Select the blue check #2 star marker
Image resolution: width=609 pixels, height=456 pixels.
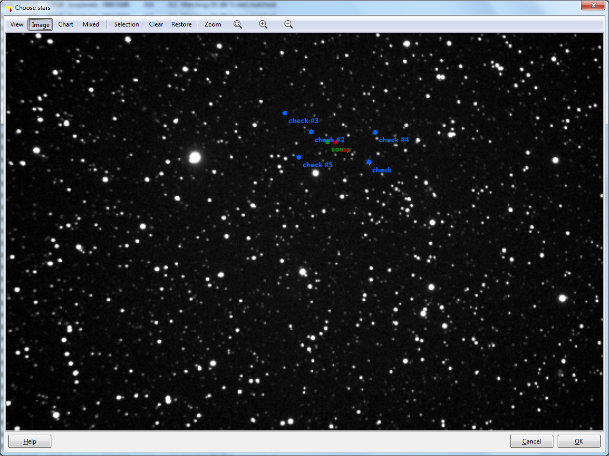coord(312,132)
